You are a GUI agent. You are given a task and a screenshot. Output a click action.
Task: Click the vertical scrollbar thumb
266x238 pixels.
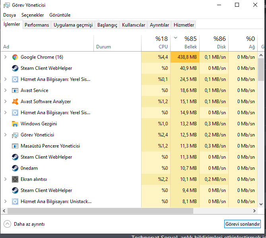click(261, 69)
